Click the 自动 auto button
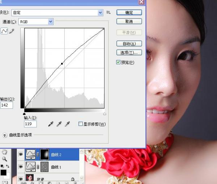The image size is (217, 184). 129,44
